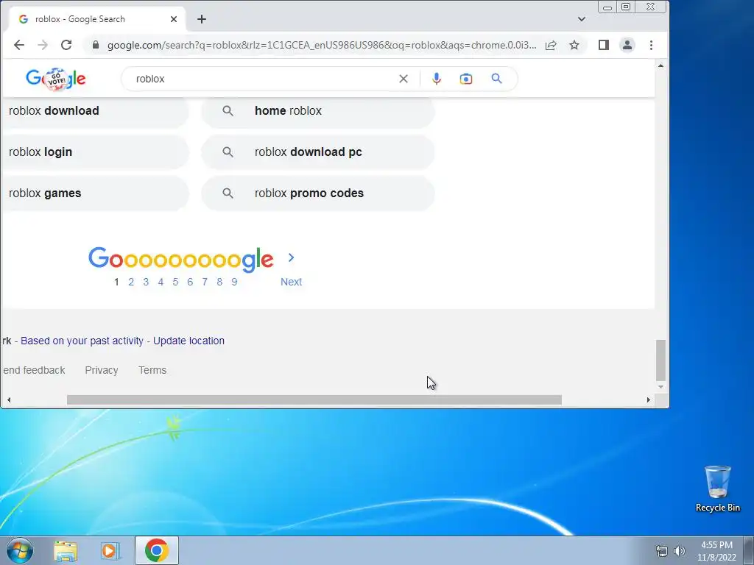Click the horizontal scrollbar left arrow

click(x=9, y=399)
